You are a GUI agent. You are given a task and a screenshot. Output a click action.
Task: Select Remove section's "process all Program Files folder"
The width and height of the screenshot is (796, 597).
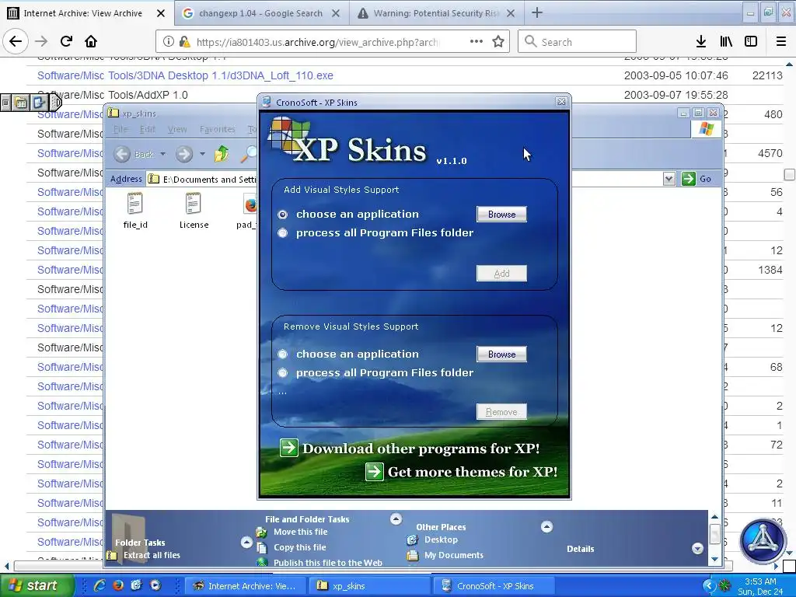[283, 373]
